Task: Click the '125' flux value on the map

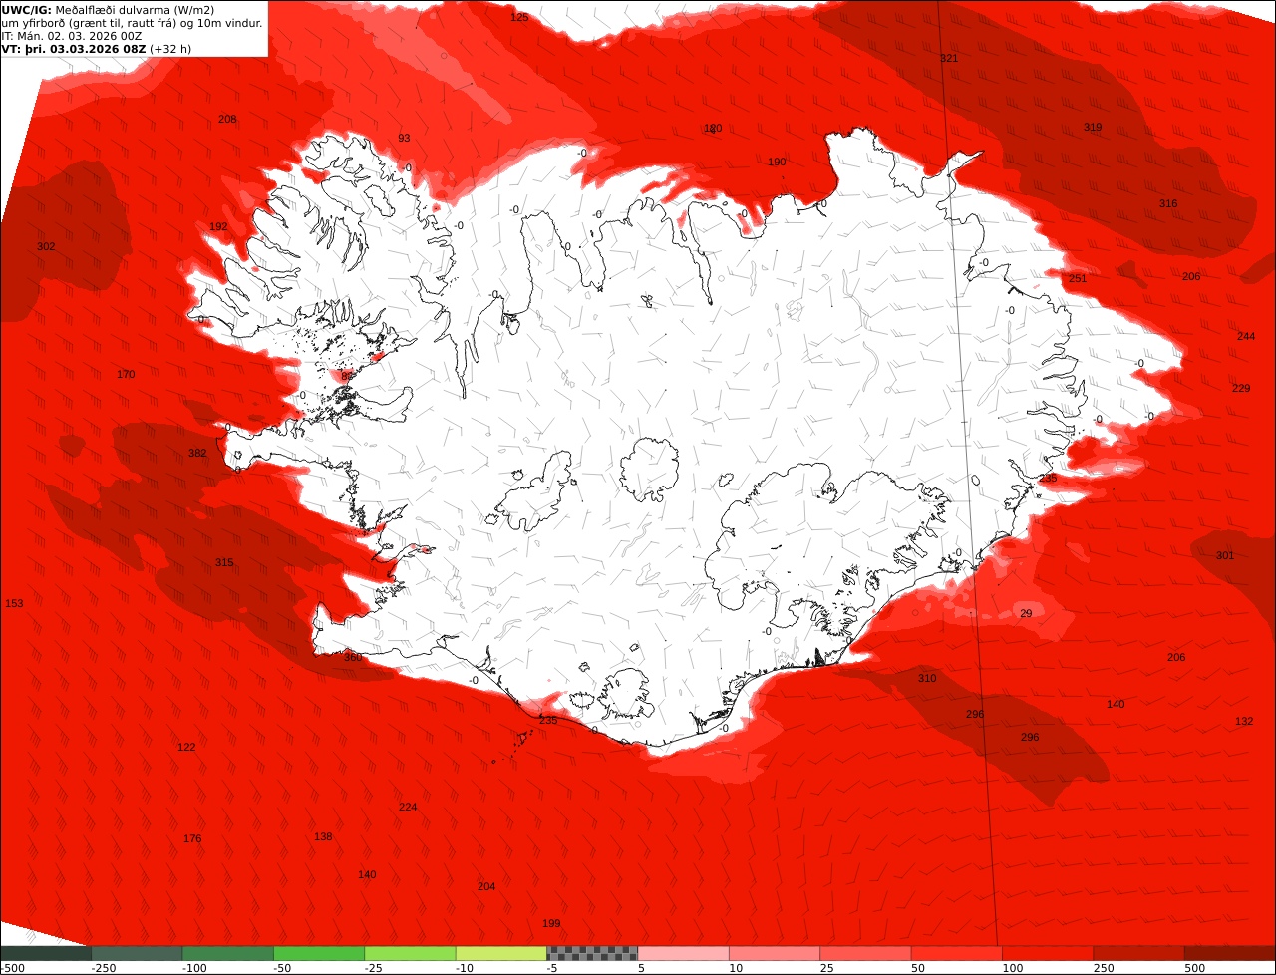Action: click(519, 18)
